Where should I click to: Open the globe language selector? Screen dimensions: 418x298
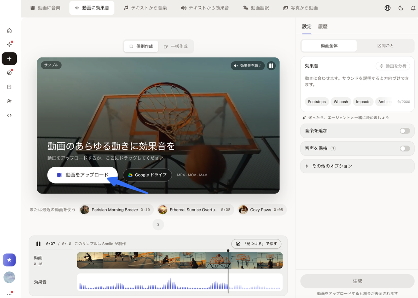387,8
